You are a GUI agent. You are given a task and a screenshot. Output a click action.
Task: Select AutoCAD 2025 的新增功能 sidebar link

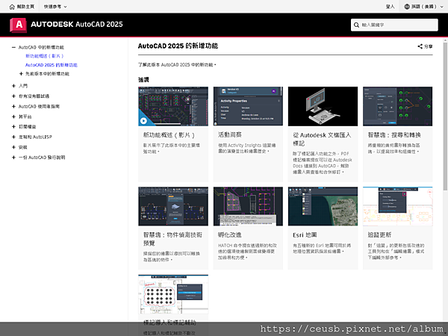coord(52,65)
